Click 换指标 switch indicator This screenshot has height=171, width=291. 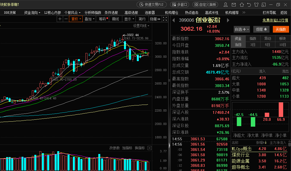[x=140, y=148]
